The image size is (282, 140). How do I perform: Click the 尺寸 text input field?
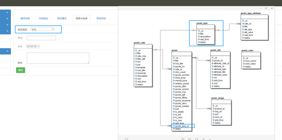point(41,38)
